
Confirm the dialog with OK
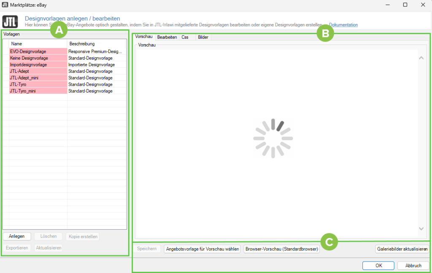pyautogui.click(x=378, y=265)
